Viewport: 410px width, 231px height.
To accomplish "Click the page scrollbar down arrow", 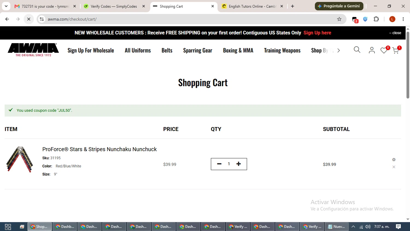I will [408, 219].
